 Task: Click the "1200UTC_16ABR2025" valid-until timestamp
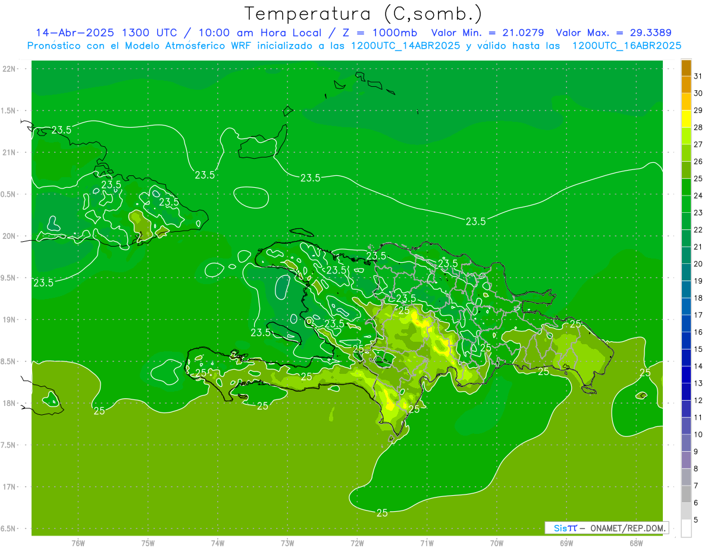click(627, 46)
